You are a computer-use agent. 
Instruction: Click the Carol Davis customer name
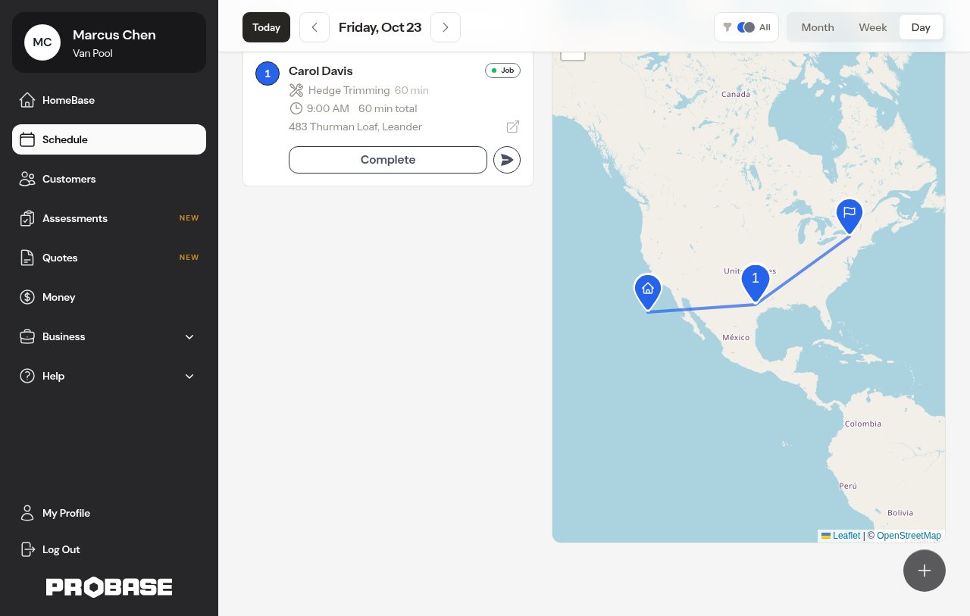321,70
